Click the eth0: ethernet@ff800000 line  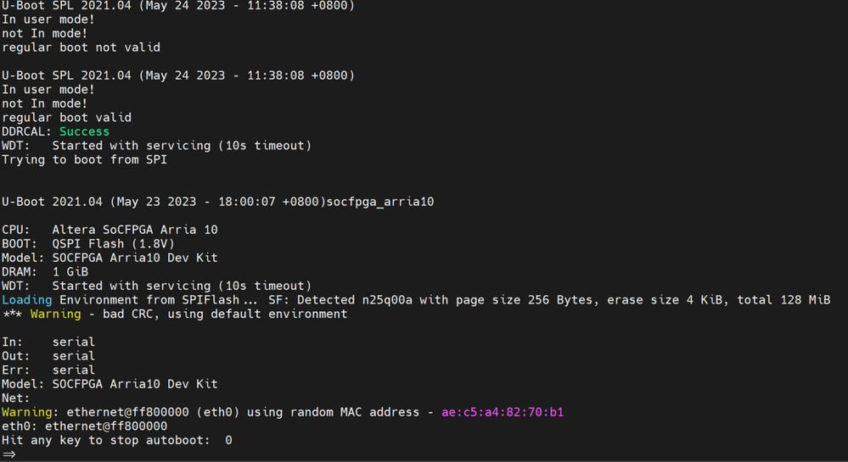pos(84,426)
